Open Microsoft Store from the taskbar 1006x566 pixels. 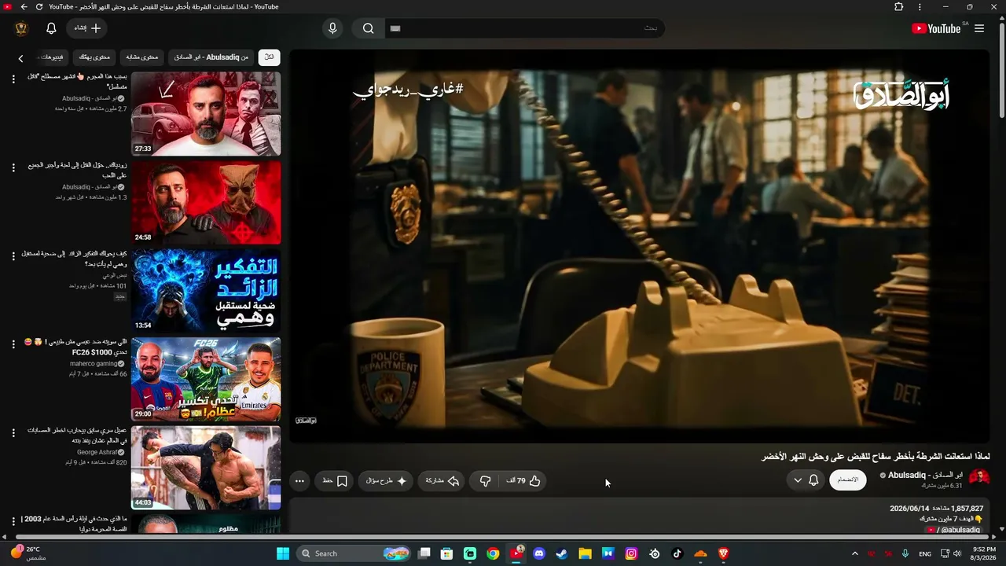(x=447, y=553)
